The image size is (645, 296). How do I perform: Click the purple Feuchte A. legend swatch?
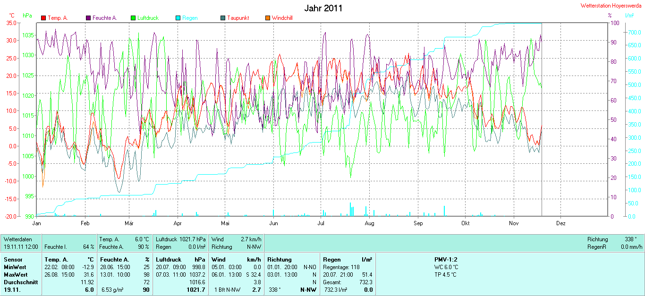(88, 18)
